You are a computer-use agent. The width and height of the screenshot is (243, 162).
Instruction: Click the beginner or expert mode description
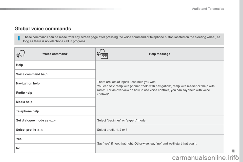tap(121, 120)
